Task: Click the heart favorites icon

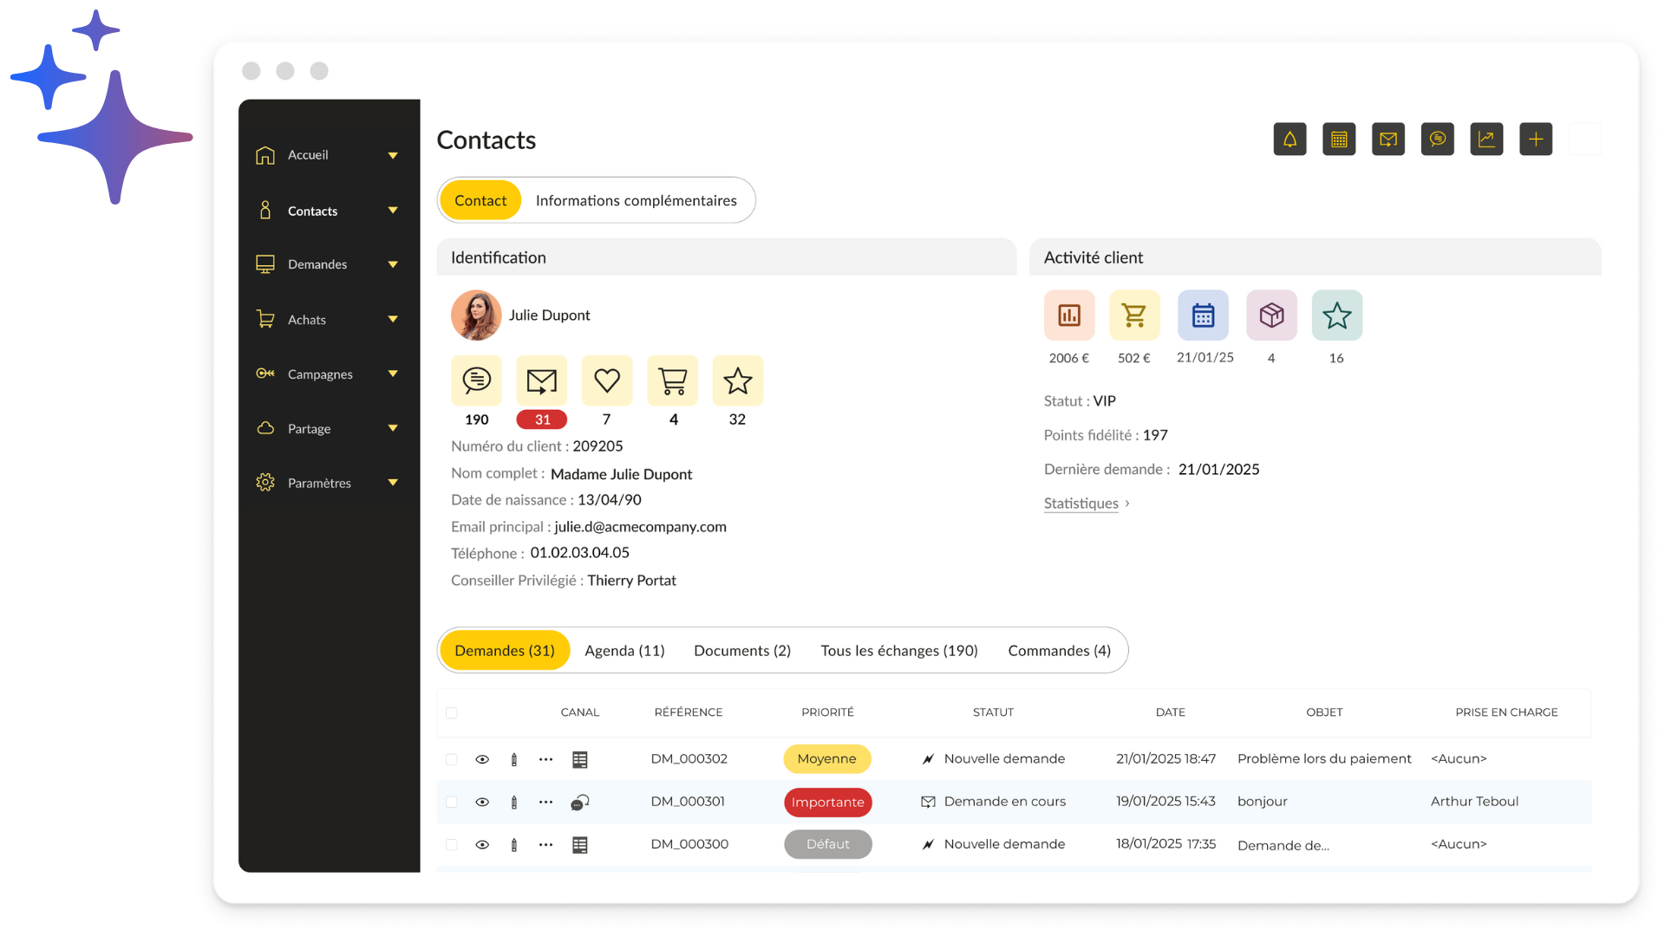Action: 607,380
